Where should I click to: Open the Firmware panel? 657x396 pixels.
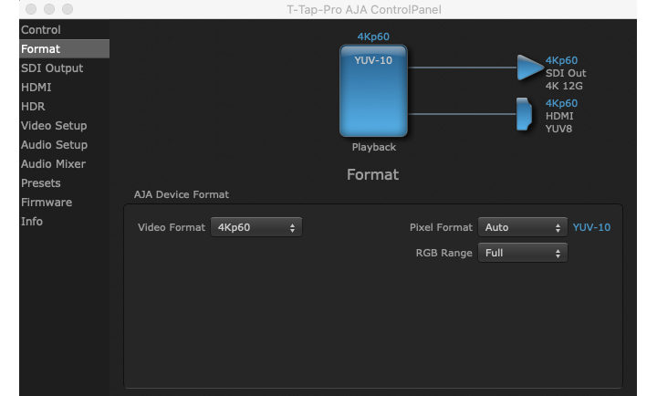[46, 203]
